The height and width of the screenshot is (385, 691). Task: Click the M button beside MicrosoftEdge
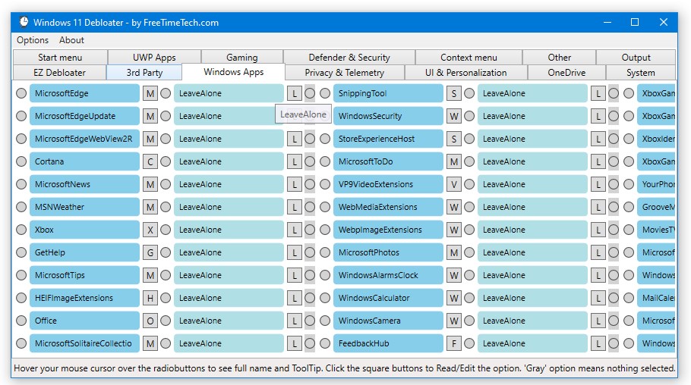point(150,93)
